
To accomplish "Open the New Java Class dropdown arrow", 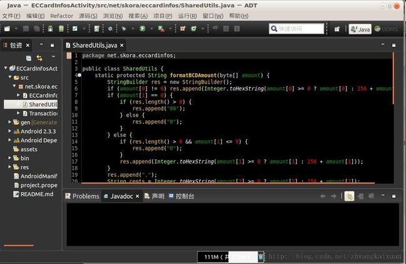I will (203, 29).
